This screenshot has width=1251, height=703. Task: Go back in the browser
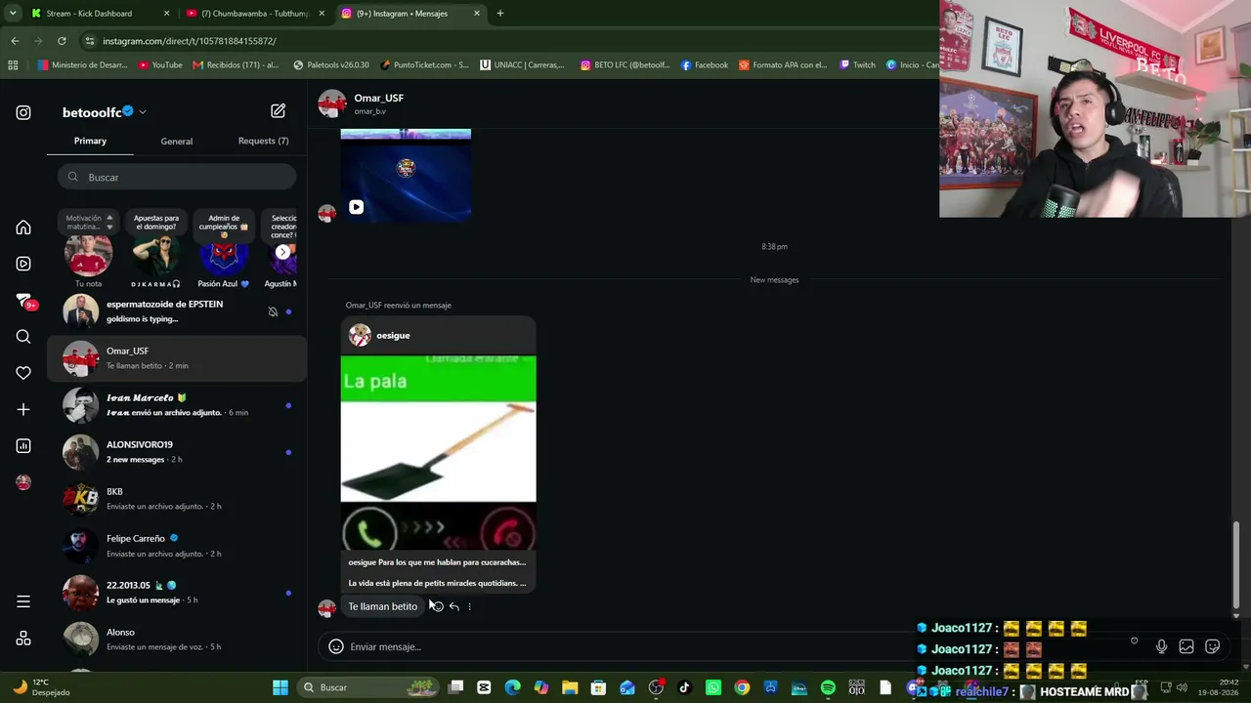[15, 41]
